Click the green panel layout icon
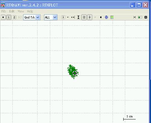Image resolution: width=151 pixels, height=123 pixels. tap(140, 17)
